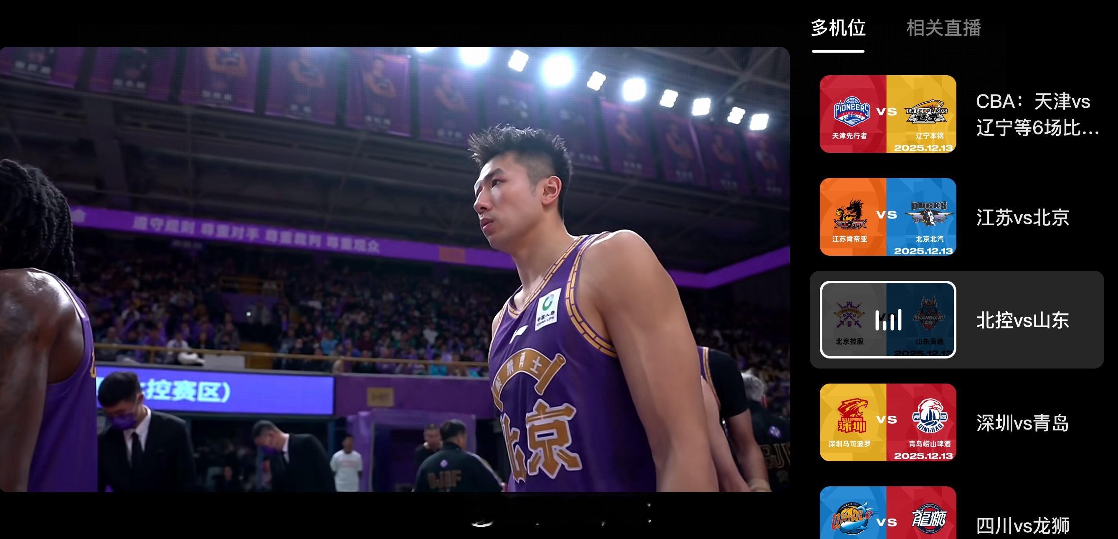The width and height of the screenshot is (1118, 539).
Task: Open the 深圳vs青岛 match title
Action: pos(1022,423)
